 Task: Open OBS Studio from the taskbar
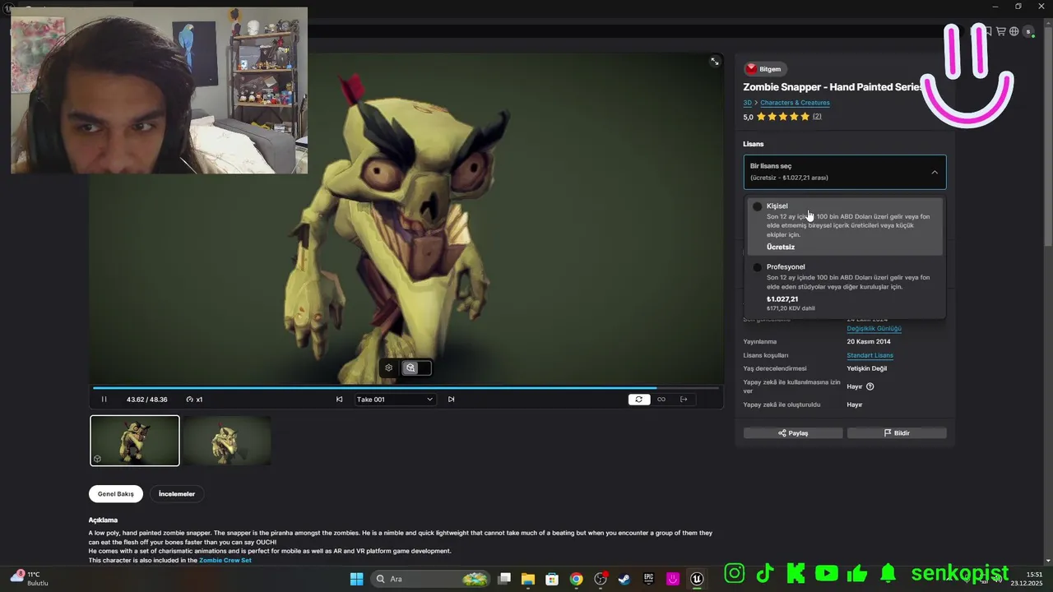click(x=601, y=579)
